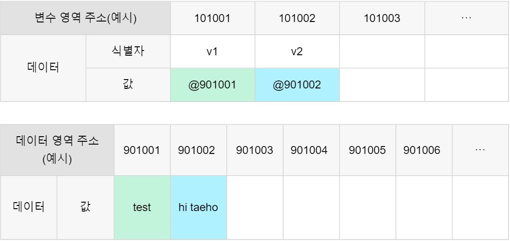Viewport: 510px width, 241px height.
Task: Select the 901003 data address cell
Action: (x=255, y=150)
